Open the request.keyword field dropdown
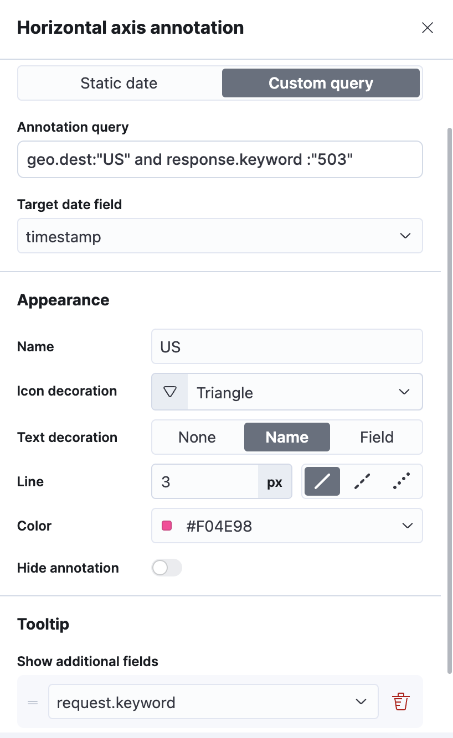The height and width of the screenshot is (738, 453). point(213,702)
